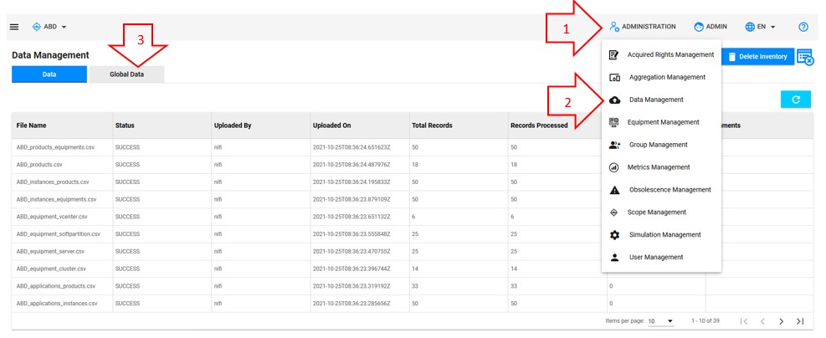Choose Data Management from the menu
Image resolution: width=826 pixels, height=338 pixels.
656,100
